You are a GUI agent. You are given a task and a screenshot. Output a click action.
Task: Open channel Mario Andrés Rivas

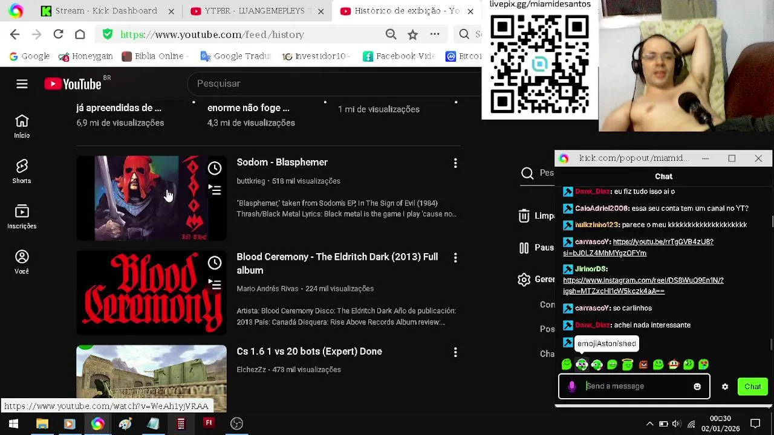tap(267, 289)
